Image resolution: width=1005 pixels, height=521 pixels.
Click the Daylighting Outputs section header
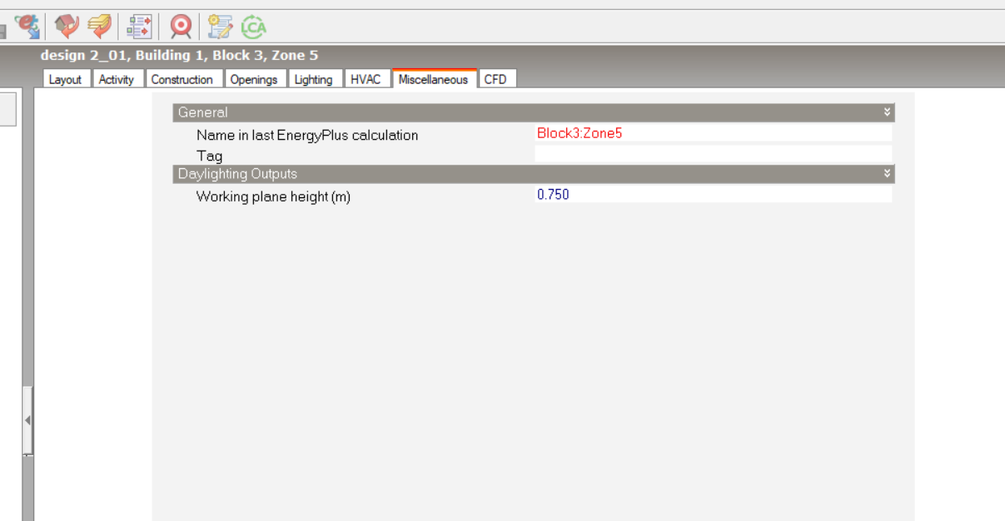534,174
